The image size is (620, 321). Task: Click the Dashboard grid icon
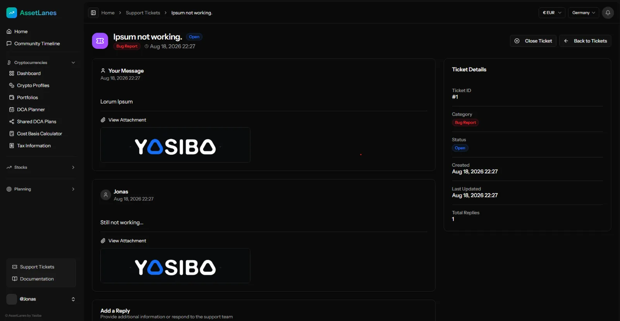(12, 73)
